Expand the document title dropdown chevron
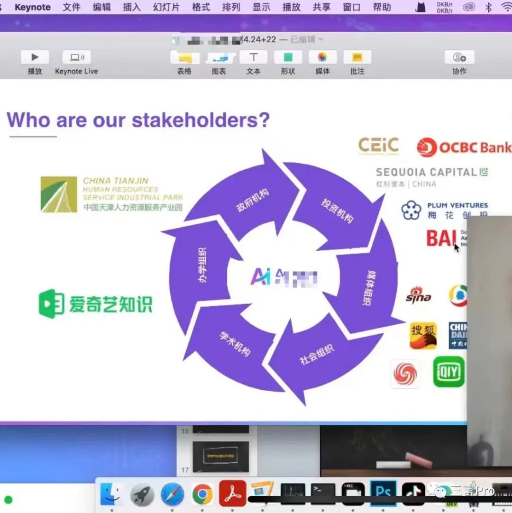The height and width of the screenshot is (513, 512). [321, 39]
